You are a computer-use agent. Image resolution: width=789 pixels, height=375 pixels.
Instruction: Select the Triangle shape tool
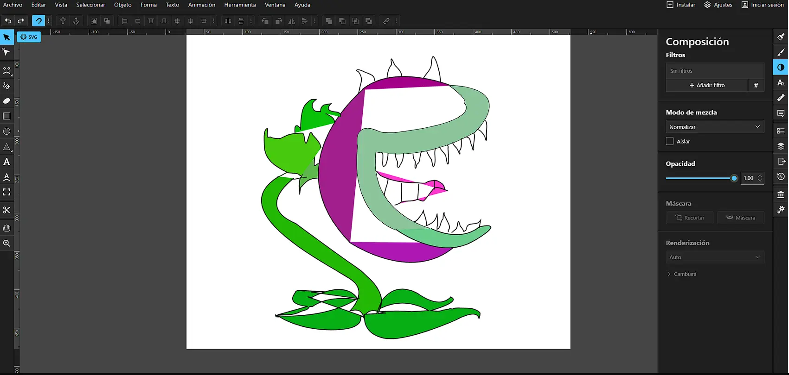[x=6, y=147]
